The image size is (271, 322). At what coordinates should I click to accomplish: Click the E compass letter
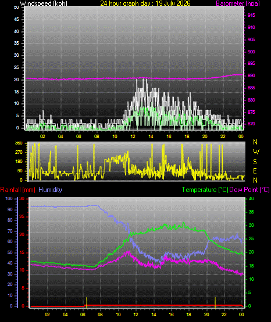(x=255, y=171)
